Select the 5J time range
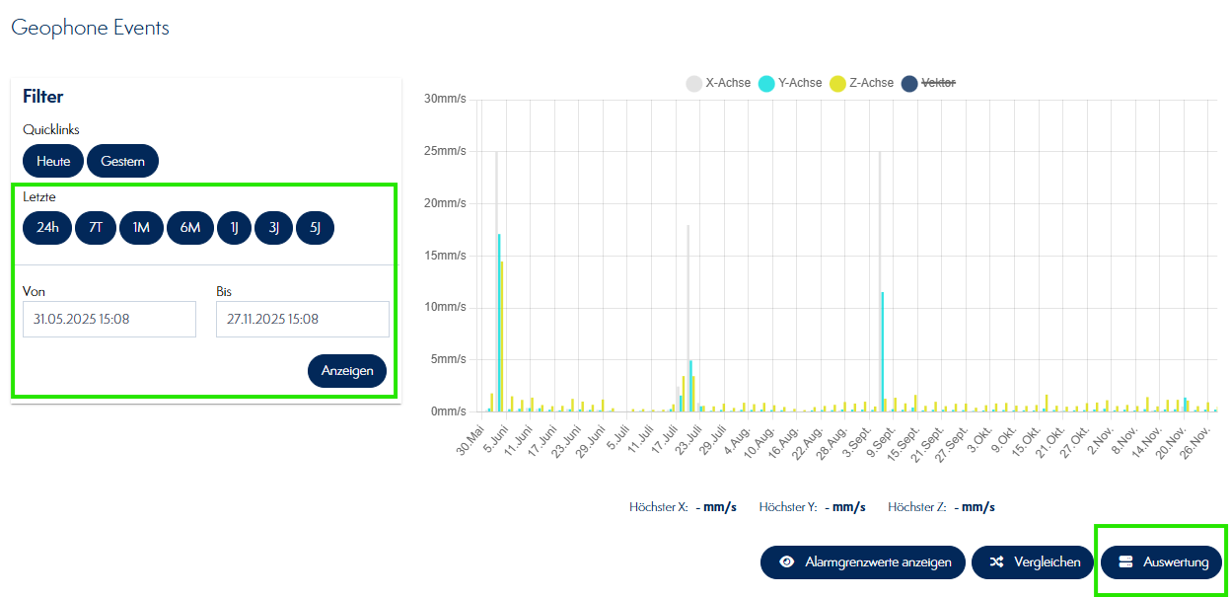This screenshot has width=1229, height=597. pyautogui.click(x=315, y=228)
